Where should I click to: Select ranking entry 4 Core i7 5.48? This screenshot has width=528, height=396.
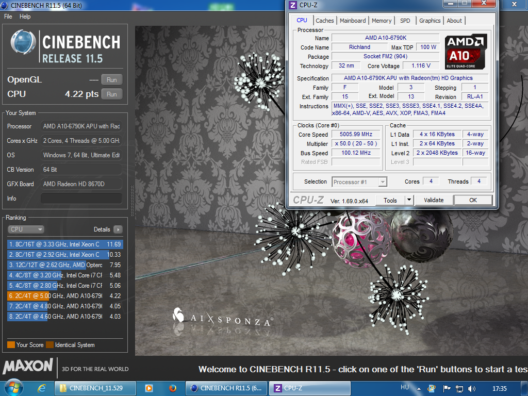click(64, 275)
